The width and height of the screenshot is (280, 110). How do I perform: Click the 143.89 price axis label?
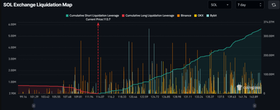[254, 97]
